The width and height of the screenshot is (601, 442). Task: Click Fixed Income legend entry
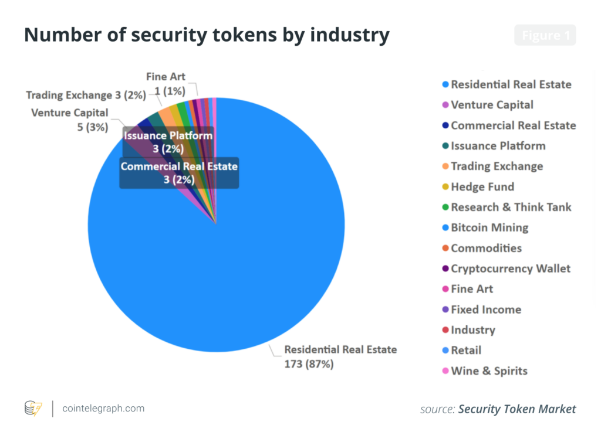click(482, 310)
